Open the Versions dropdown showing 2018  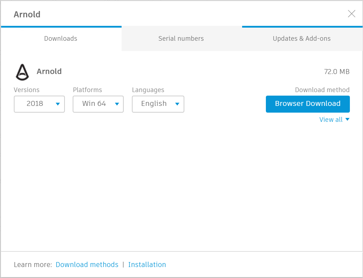[39, 104]
